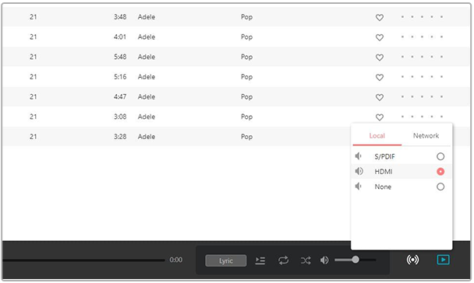The width and height of the screenshot is (474, 283).
Task: Favorite the 3:08 Adele track heart
Action: coord(380,117)
